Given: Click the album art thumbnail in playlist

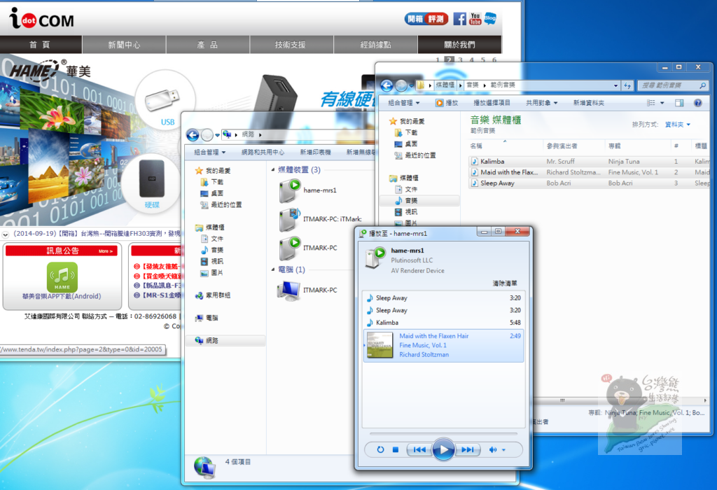Looking at the screenshot, I should [x=380, y=345].
